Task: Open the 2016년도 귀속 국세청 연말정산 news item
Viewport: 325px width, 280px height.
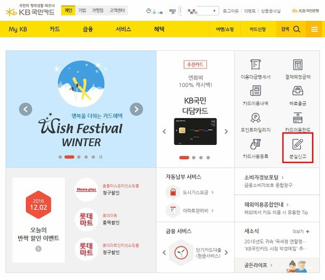Action: tap(276, 241)
